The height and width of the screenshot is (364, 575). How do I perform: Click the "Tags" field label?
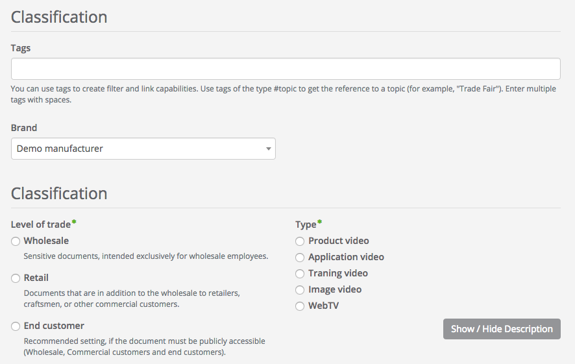click(21, 48)
